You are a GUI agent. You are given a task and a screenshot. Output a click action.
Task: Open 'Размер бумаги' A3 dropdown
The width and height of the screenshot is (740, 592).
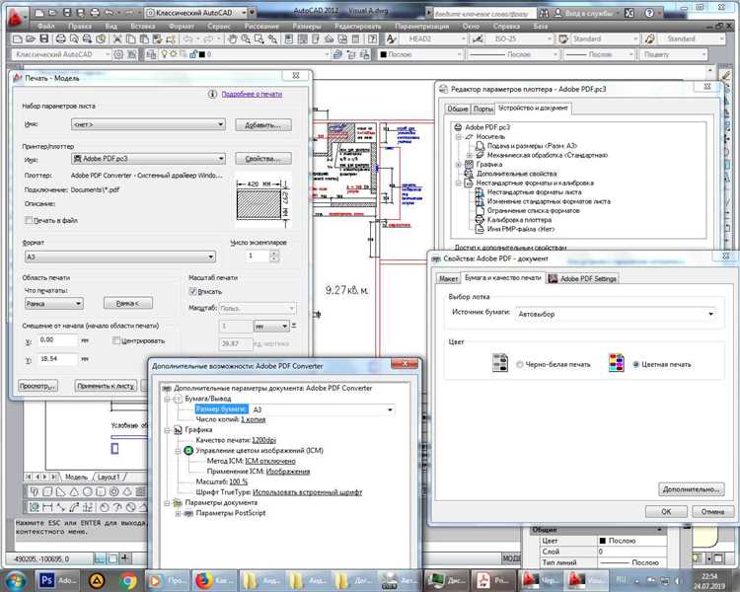point(323,409)
